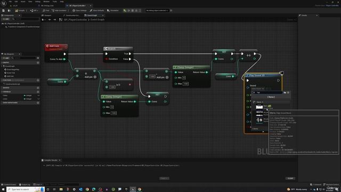
Task: Click the Add button in My Blueprint panel
Action: tap(6, 58)
